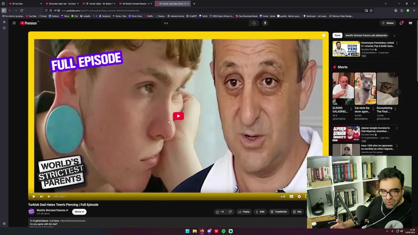Open options for Hace 1500 años video

point(397,146)
